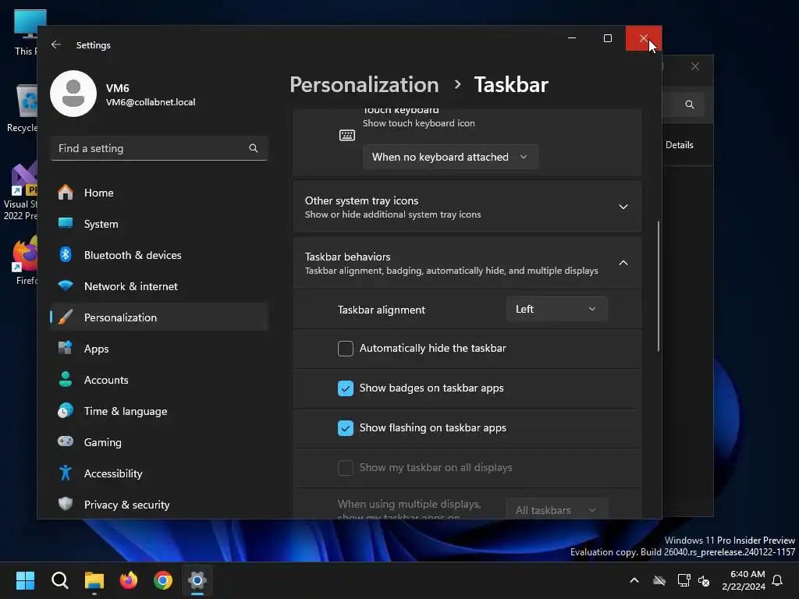Open File Explorer from the taskbar

(94, 580)
